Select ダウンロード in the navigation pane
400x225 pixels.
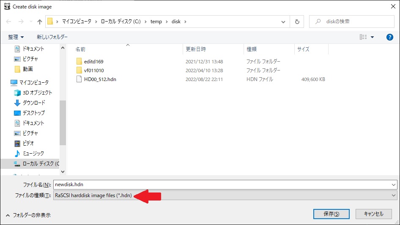(x=34, y=103)
